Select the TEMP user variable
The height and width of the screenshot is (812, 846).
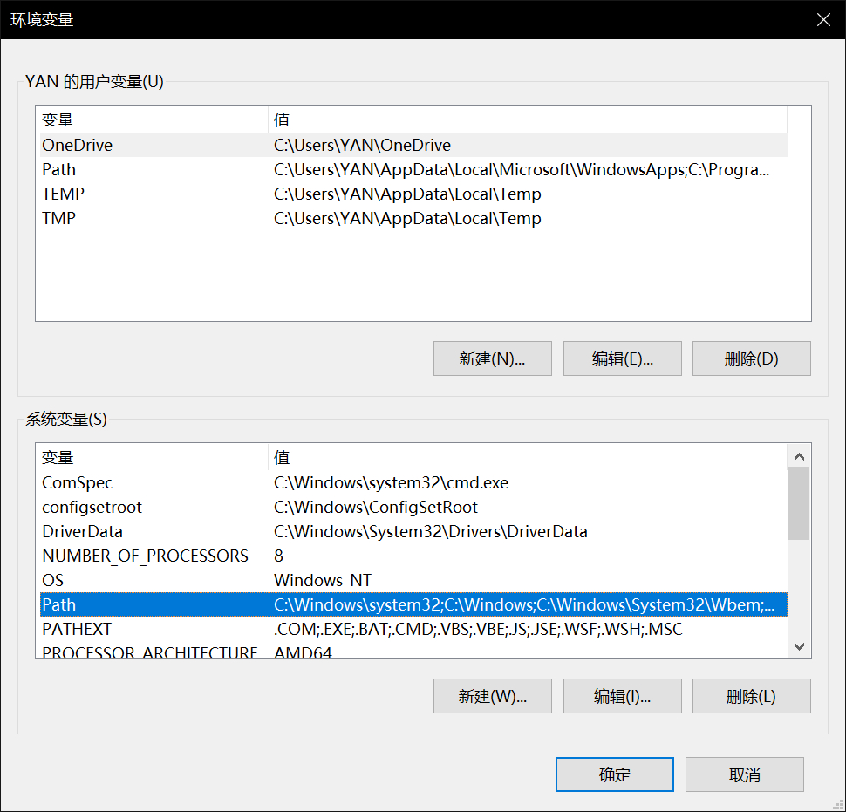pyautogui.click(x=413, y=194)
